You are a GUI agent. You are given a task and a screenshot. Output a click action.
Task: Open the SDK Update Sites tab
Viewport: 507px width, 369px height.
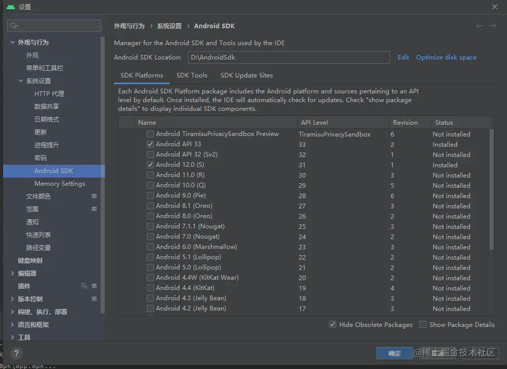tap(247, 75)
